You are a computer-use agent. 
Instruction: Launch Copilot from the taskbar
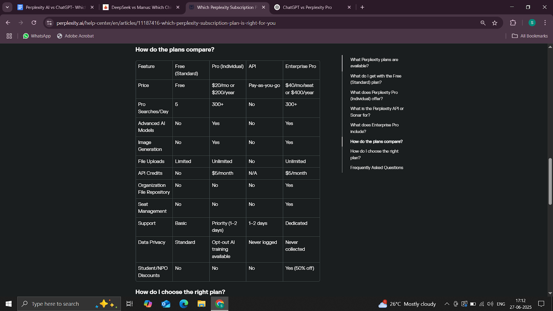point(148,304)
